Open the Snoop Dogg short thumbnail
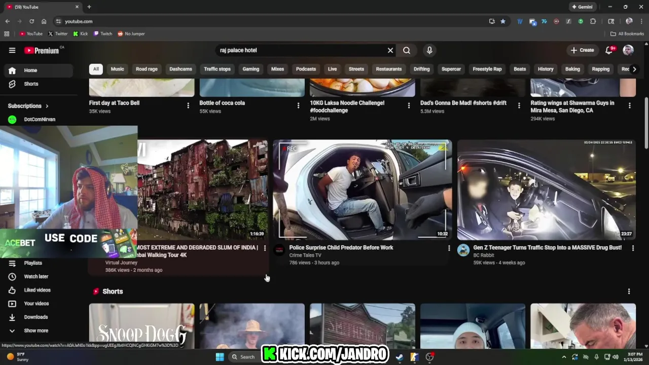 (141, 326)
